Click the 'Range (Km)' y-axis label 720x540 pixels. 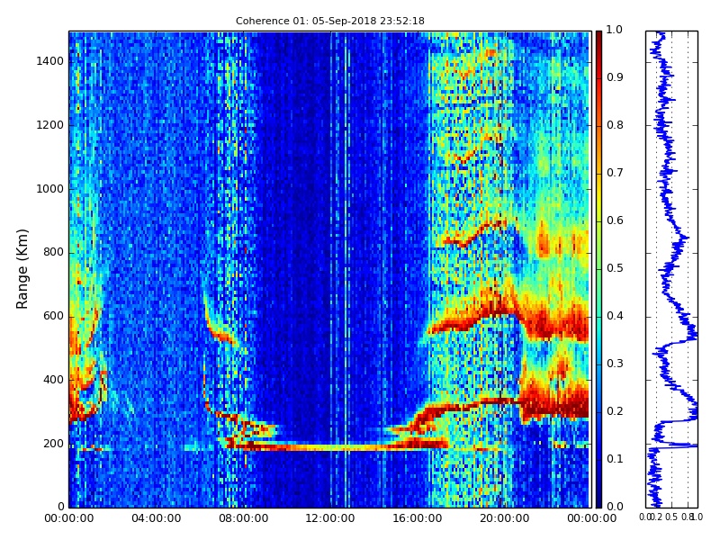(22, 269)
